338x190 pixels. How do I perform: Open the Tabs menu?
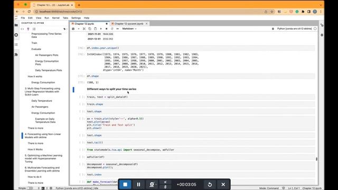[65, 18]
